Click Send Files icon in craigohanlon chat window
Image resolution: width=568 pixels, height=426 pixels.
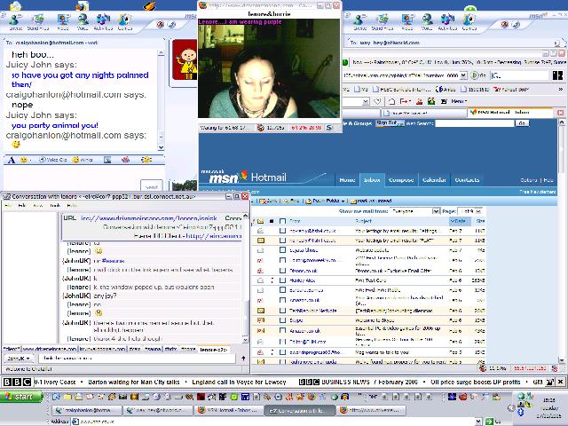tap(37, 21)
